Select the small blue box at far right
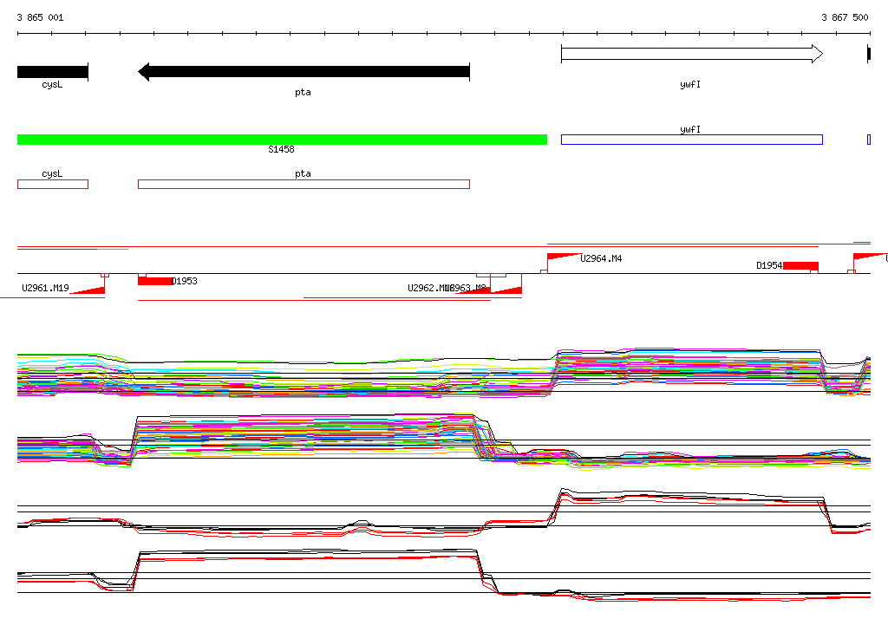Image resolution: width=888 pixels, height=619 pixels. coord(869,140)
